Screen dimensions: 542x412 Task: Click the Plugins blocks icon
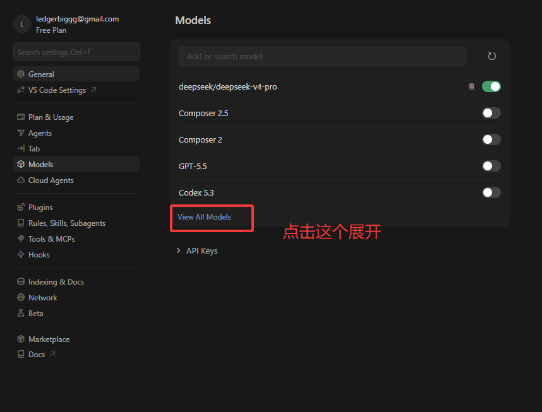pyautogui.click(x=21, y=207)
